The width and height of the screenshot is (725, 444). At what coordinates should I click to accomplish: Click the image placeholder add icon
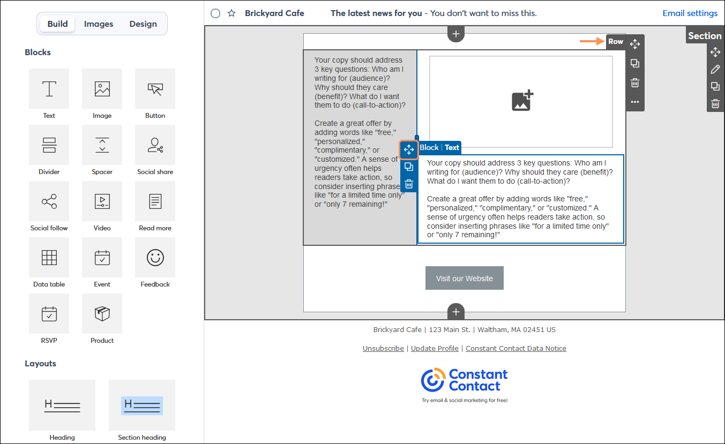522,101
